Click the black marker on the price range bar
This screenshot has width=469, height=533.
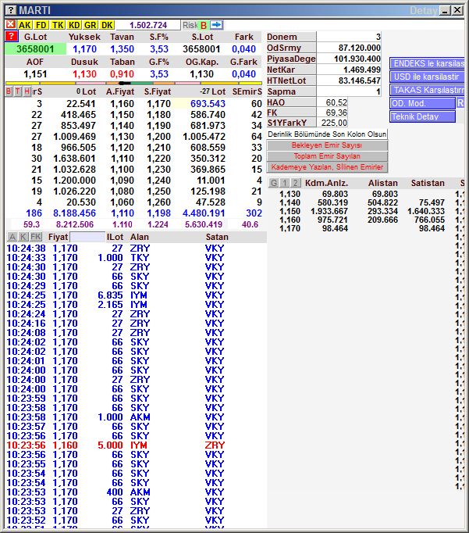[125, 83]
